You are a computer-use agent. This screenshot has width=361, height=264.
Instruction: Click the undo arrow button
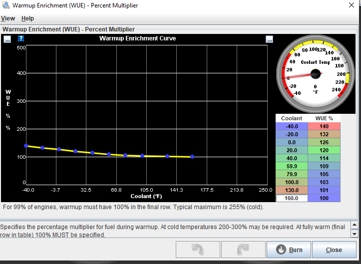point(197,250)
